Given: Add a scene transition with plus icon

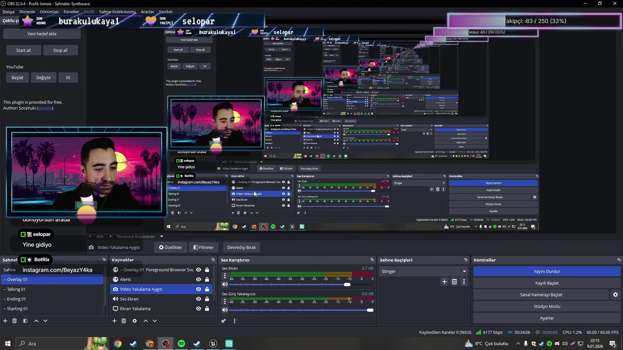Looking at the screenshot, I should tap(444, 281).
